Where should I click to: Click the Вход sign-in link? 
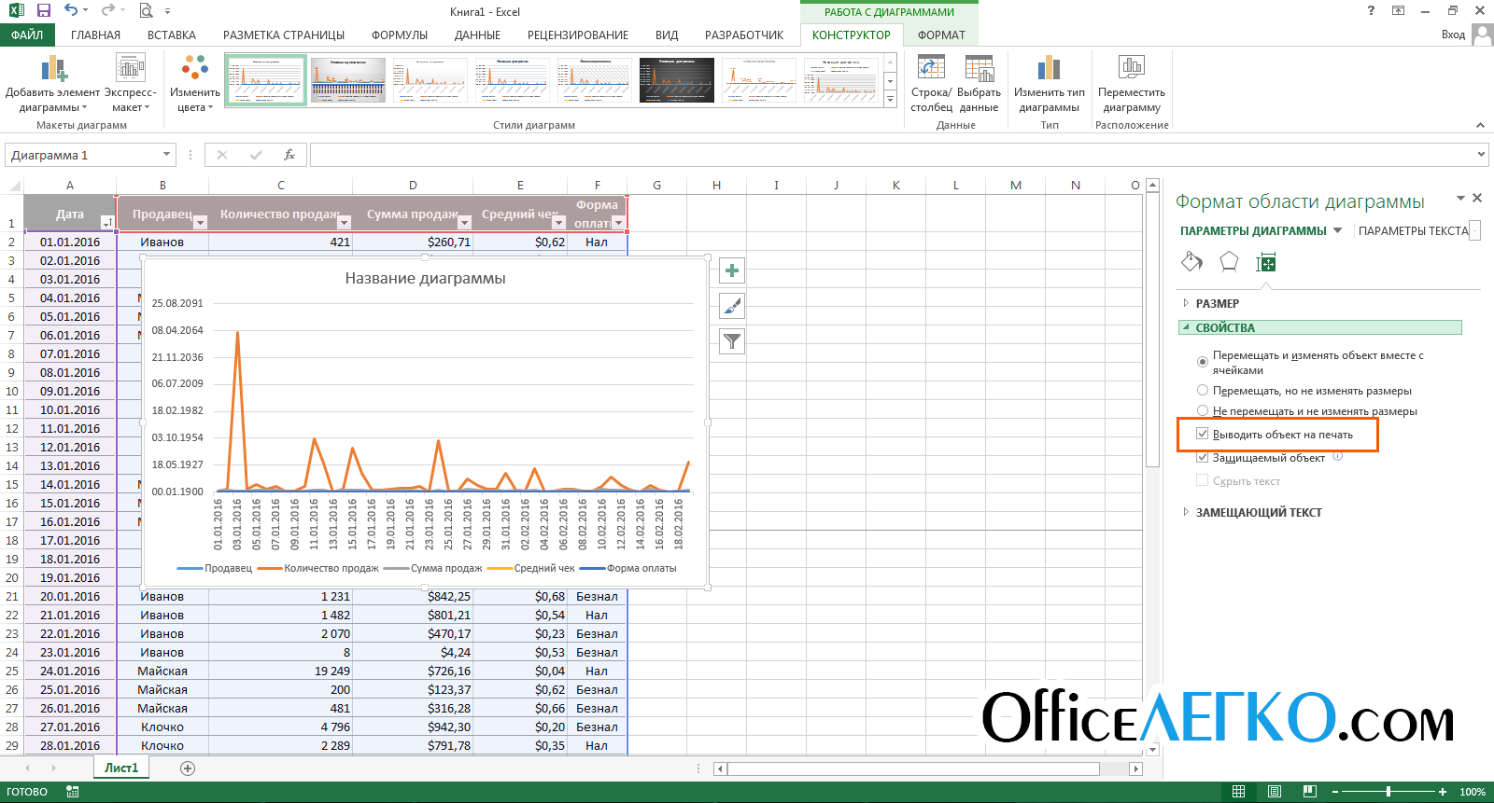[x=1453, y=35]
